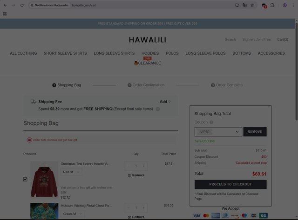
Task: Click the American Express payment icon
Action: pos(216,216)
